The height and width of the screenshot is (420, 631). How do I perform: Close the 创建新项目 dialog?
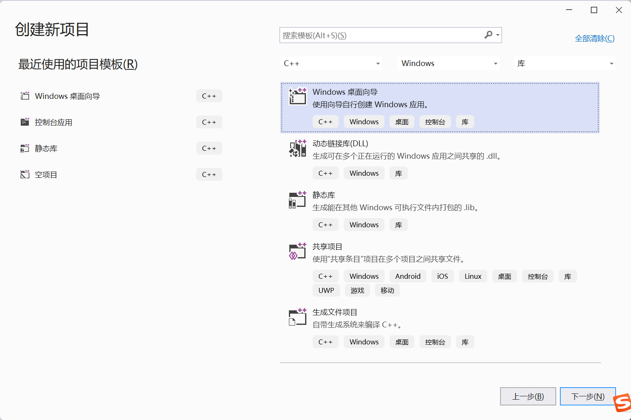(619, 10)
